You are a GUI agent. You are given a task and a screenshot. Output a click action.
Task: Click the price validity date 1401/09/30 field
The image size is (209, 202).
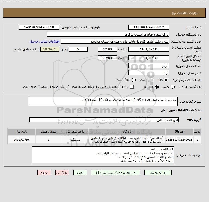(x=149, y=58)
